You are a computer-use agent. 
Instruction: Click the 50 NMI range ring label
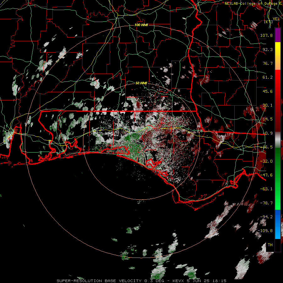(141, 83)
